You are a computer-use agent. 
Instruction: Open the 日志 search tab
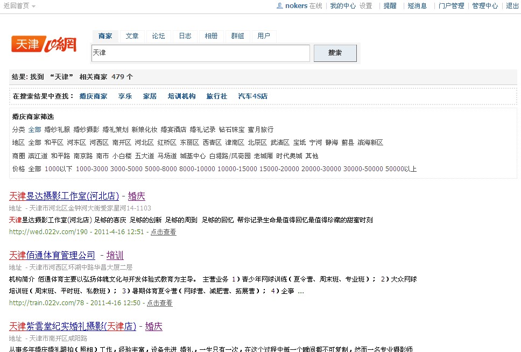185,36
